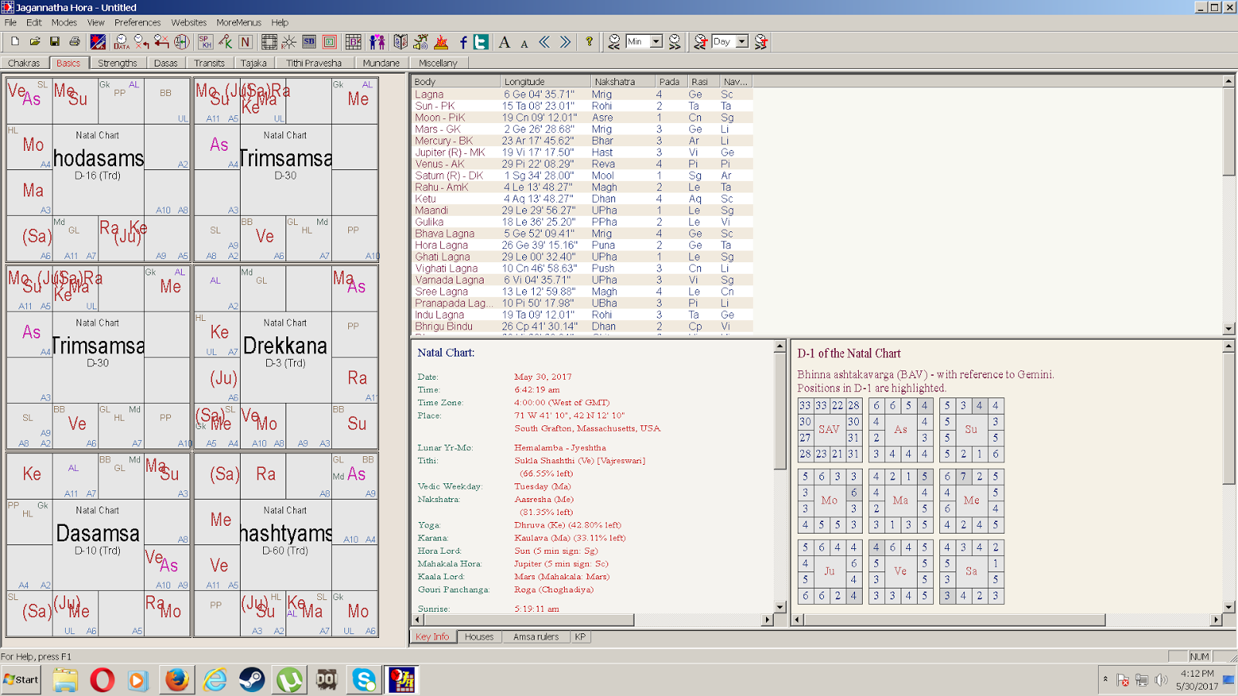Click the blue double right arrow
The width and height of the screenshot is (1238, 696).
click(x=565, y=42)
